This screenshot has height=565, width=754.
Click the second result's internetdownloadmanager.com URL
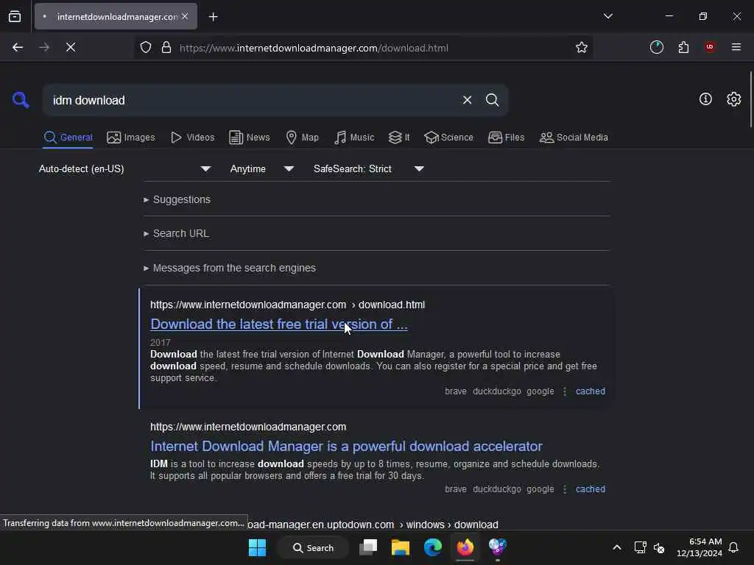tap(248, 427)
